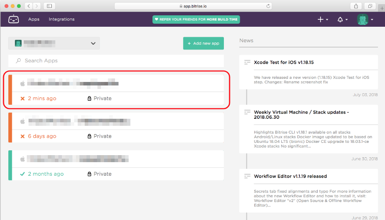Click Private label in 6 days ago app

click(x=102, y=136)
